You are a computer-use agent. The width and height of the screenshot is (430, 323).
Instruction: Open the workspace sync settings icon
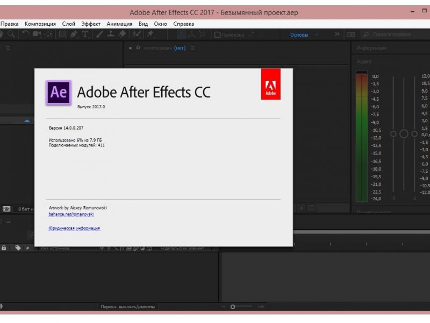tap(351, 34)
